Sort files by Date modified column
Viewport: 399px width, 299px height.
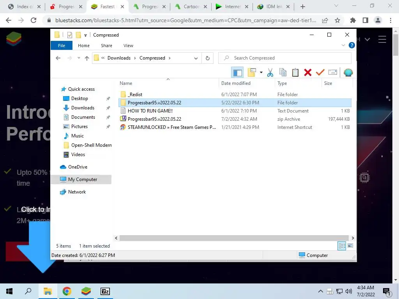point(247,83)
